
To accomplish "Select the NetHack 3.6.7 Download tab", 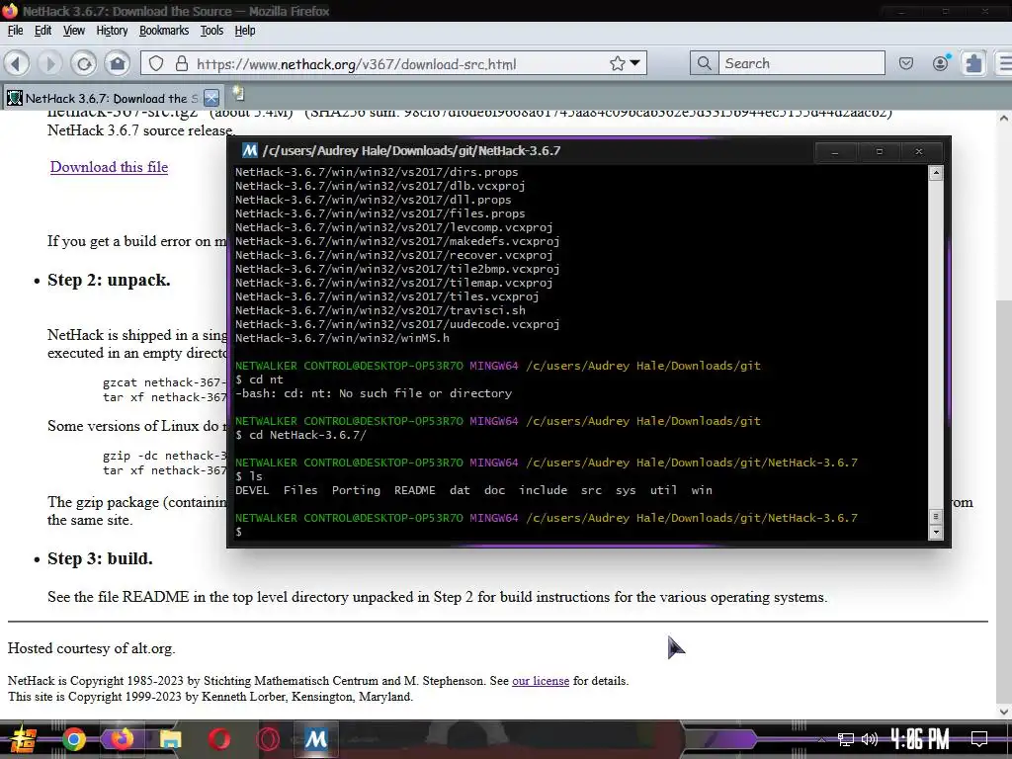I will click(x=112, y=98).
